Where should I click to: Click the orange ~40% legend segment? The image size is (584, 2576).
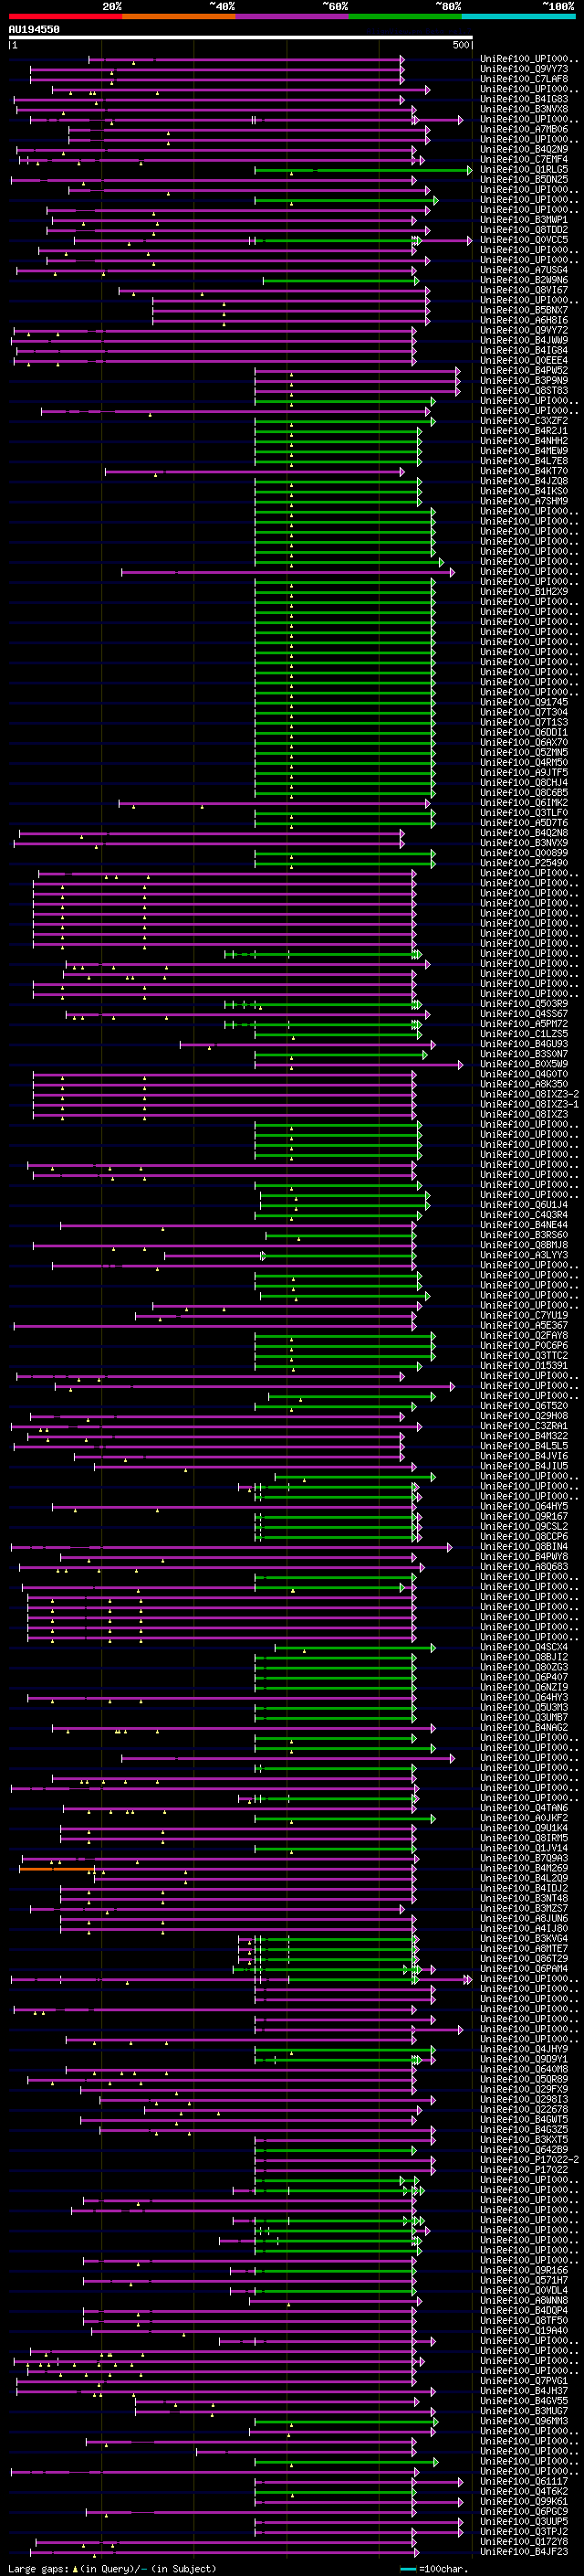pyautogui.click(x=179, y=17)
